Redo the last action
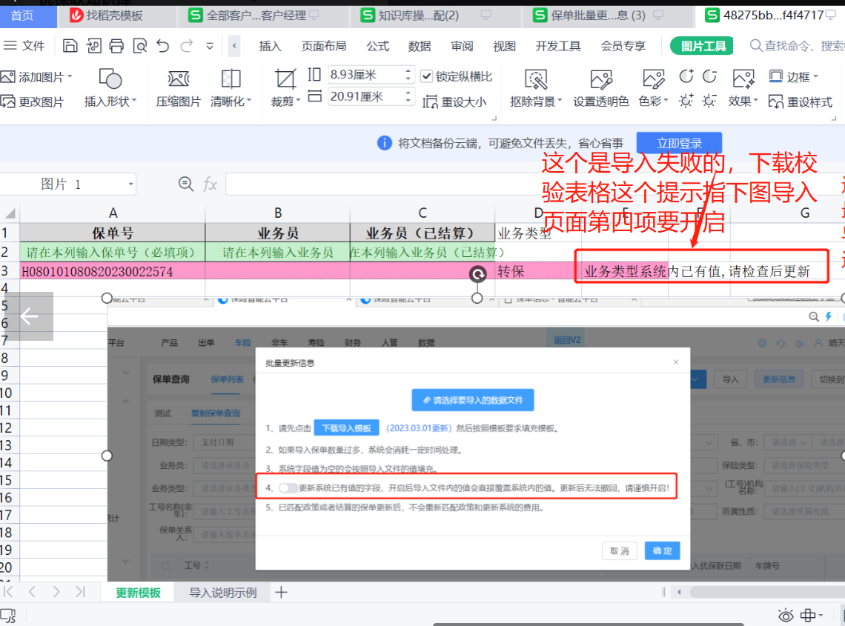 point(187,46)
